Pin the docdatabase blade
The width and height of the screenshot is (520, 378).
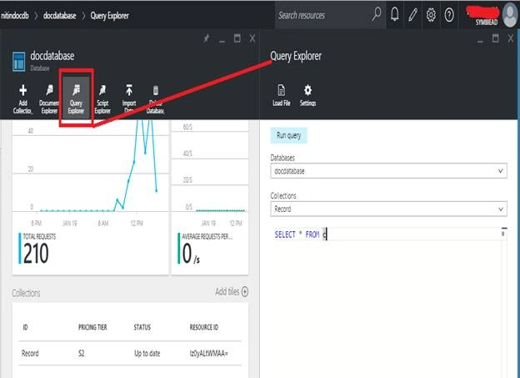[207, 38]
